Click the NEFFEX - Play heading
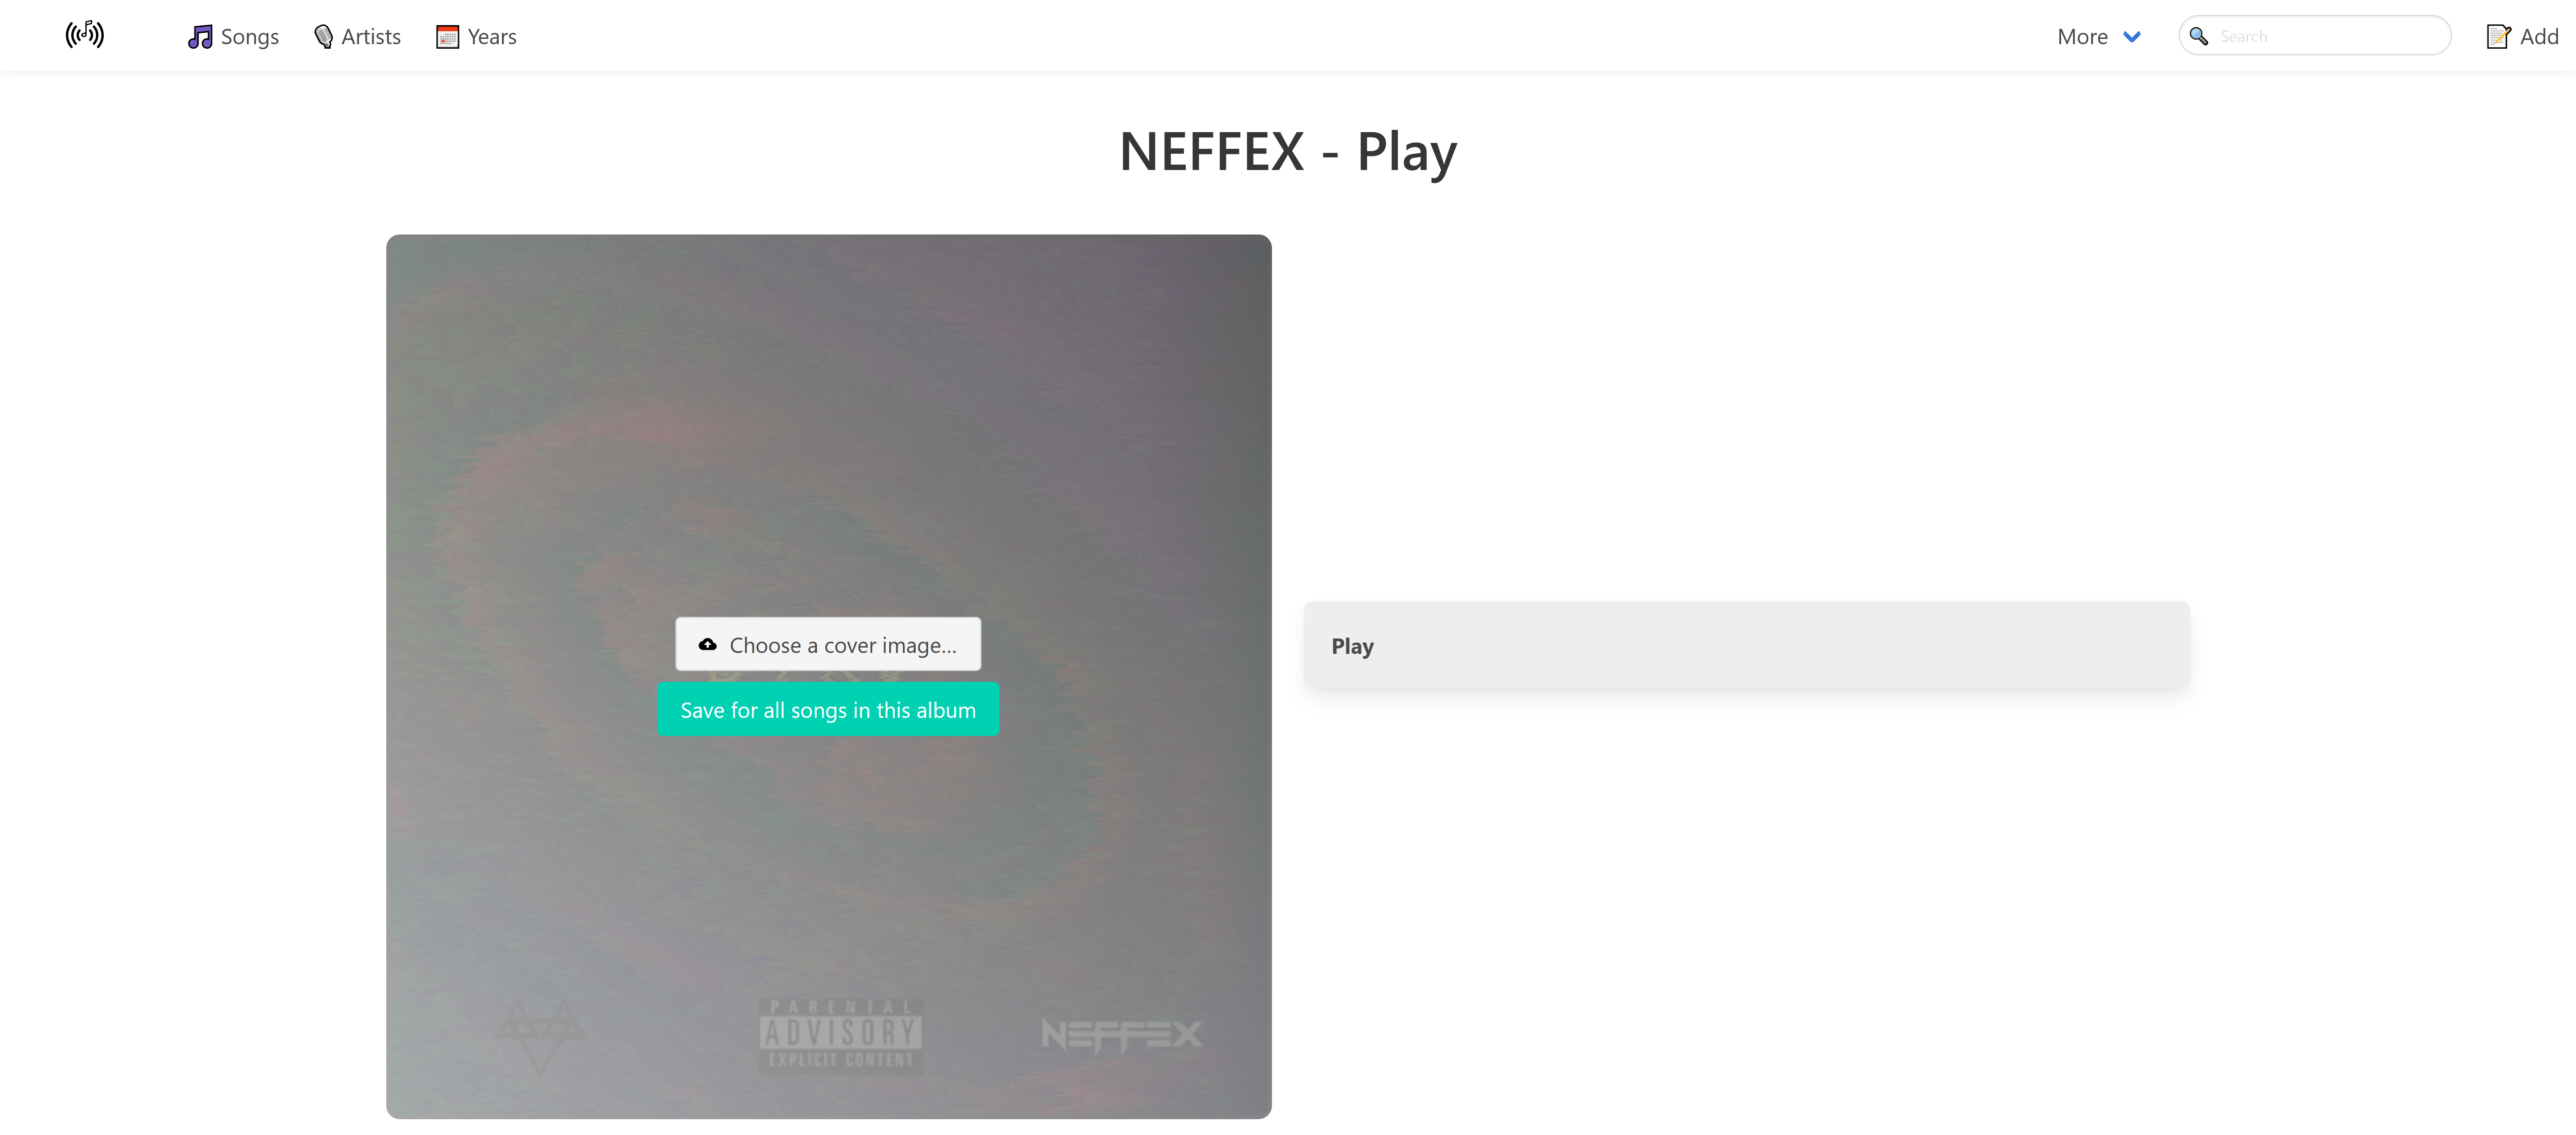This screenshot has height=1135, width=2576. coord(1288,152)
